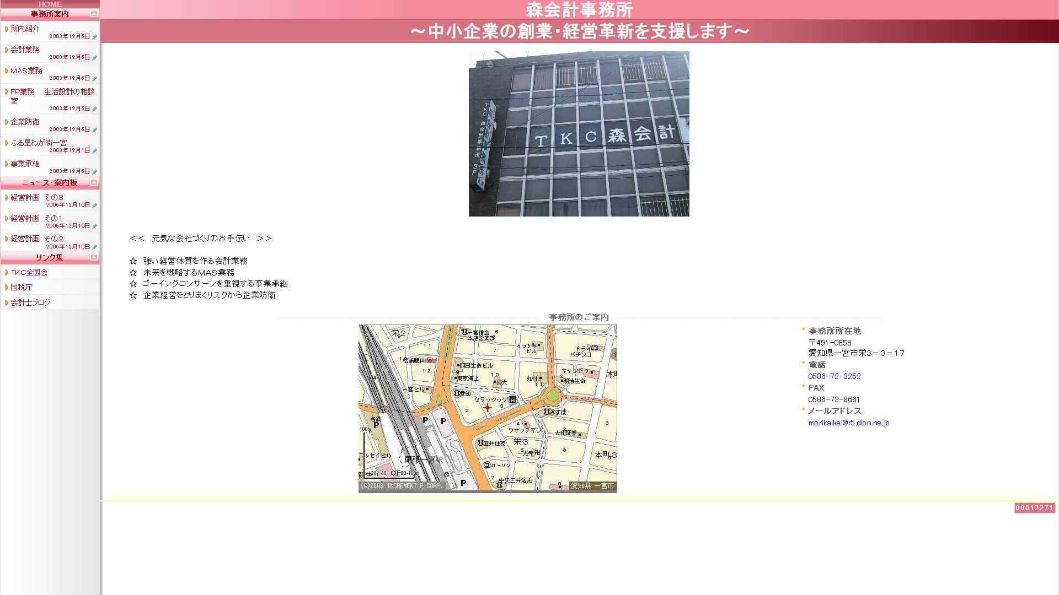This screenshot has width=1059, height=595.
Task: Open the 国税庁 link
Action: pyautogui.click(x=22, y=287)
